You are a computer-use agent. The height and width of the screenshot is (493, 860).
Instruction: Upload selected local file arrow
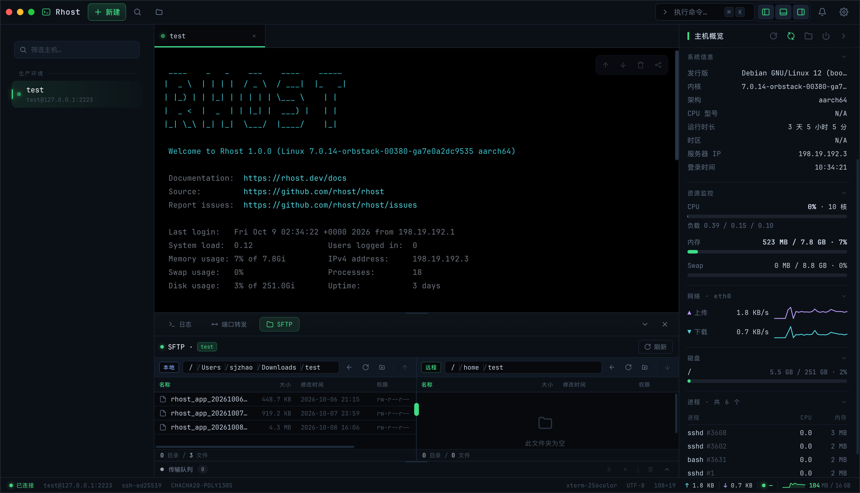pos(405,367)
